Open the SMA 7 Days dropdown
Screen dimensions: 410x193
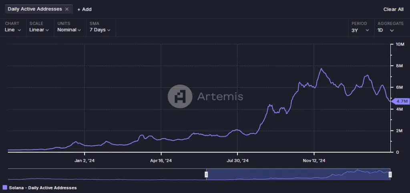click(x=100, y=30)
